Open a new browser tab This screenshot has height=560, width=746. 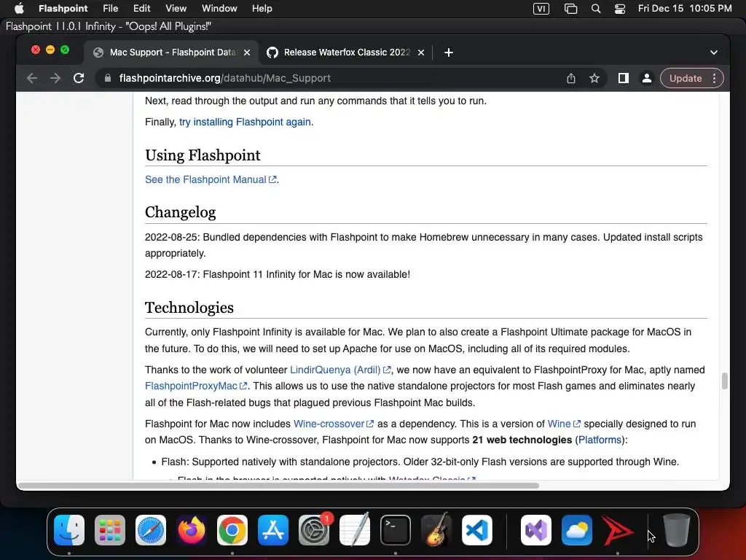449,52
